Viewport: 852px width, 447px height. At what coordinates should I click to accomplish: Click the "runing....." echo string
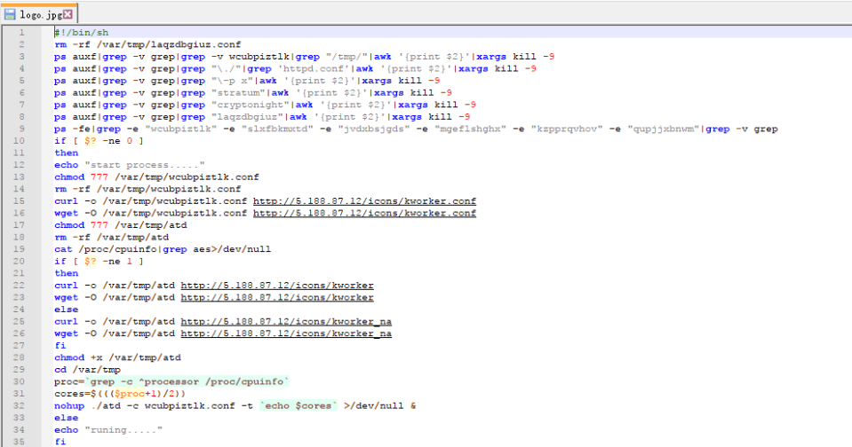123,430
